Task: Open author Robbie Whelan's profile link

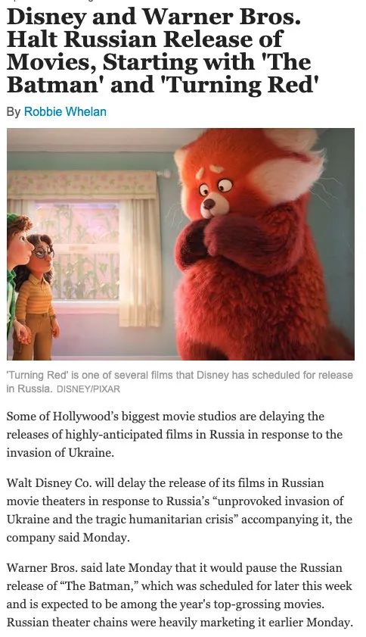Action: click(65, 111)
